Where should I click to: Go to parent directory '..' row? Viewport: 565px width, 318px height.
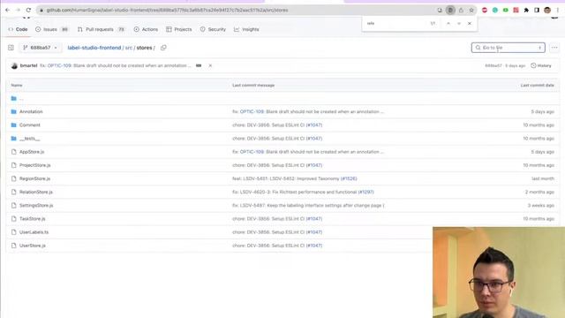pyautogui.click(x=21, y=98)
